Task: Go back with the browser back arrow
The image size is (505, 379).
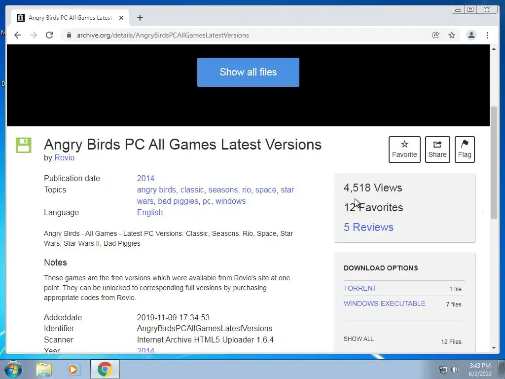Action: [x=18, y=35]
